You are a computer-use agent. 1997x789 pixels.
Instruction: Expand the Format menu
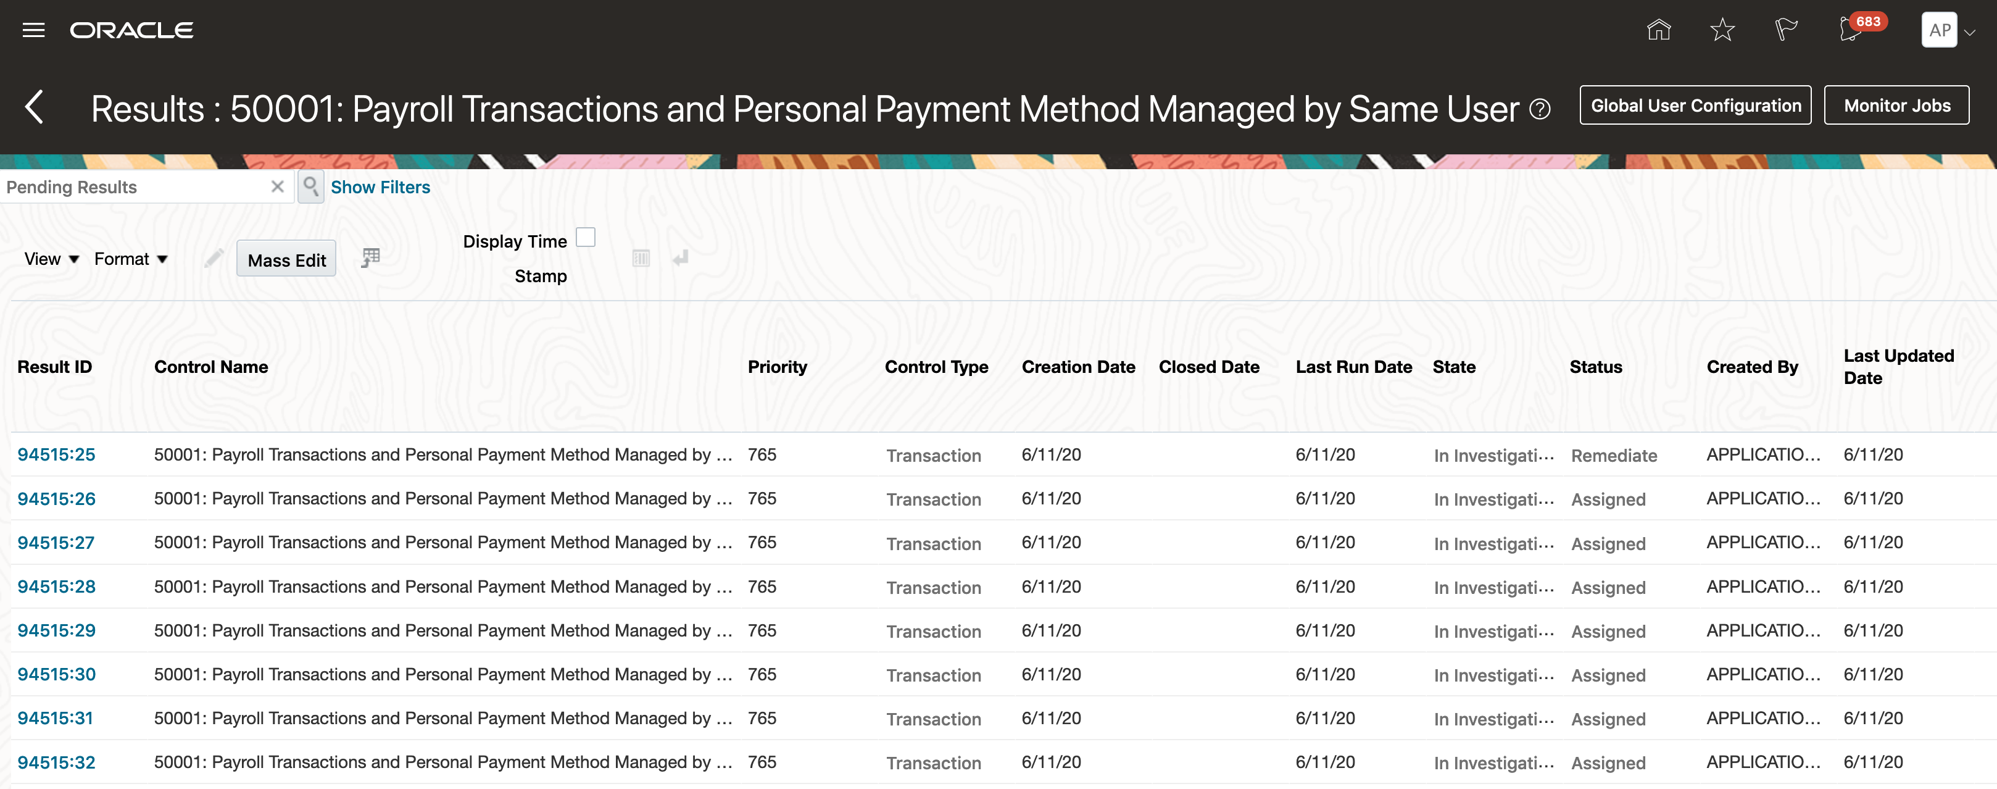pyautogui.click(x=130, y=259)
